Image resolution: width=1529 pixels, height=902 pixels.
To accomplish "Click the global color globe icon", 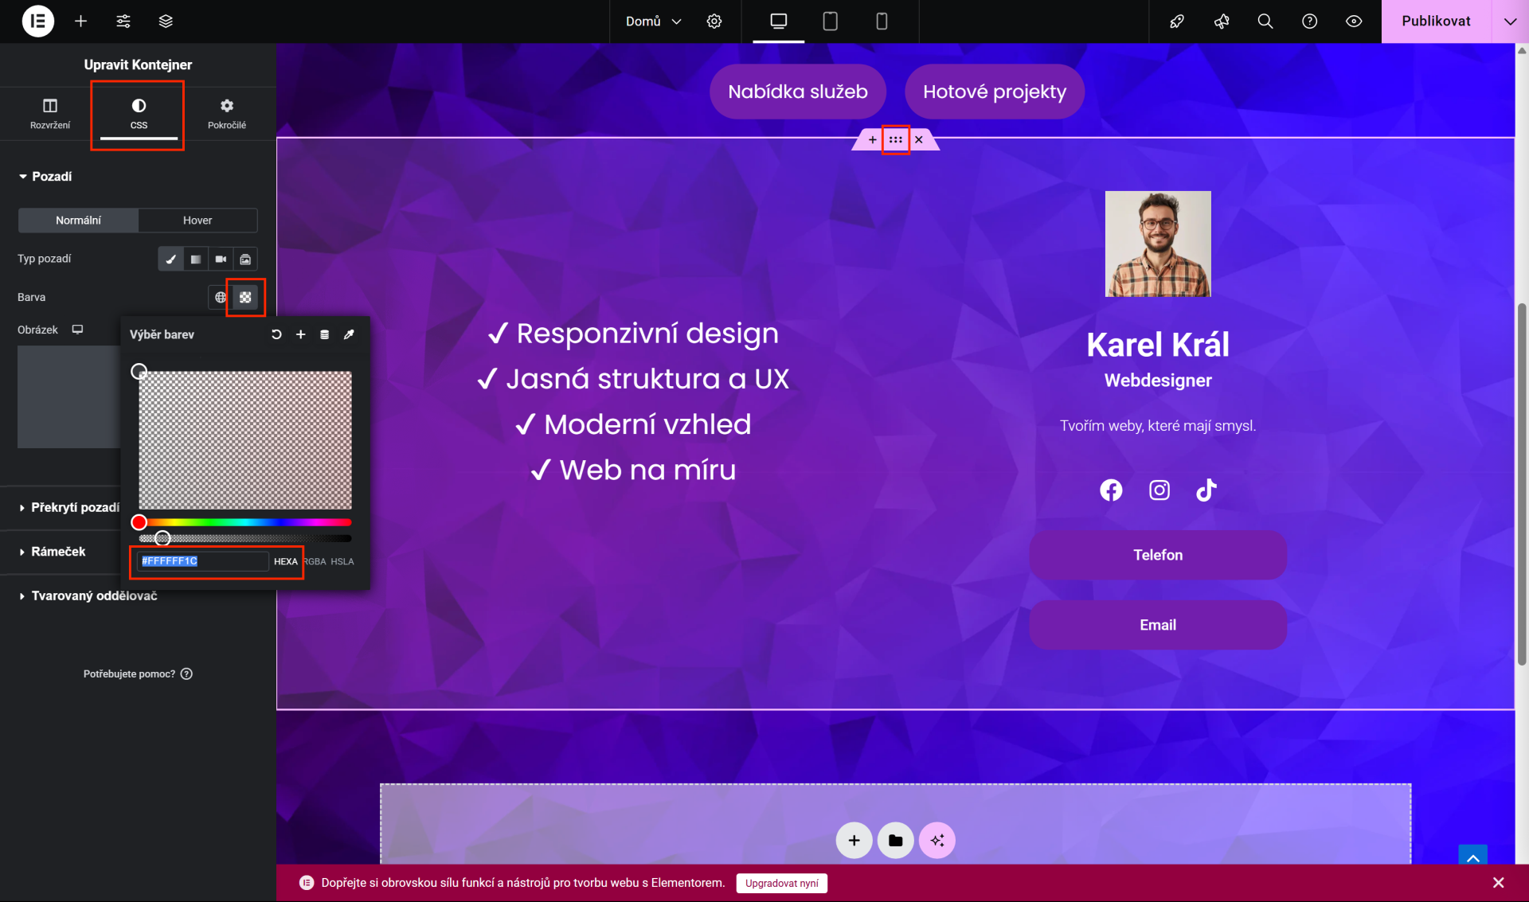I will click(221, 297).
